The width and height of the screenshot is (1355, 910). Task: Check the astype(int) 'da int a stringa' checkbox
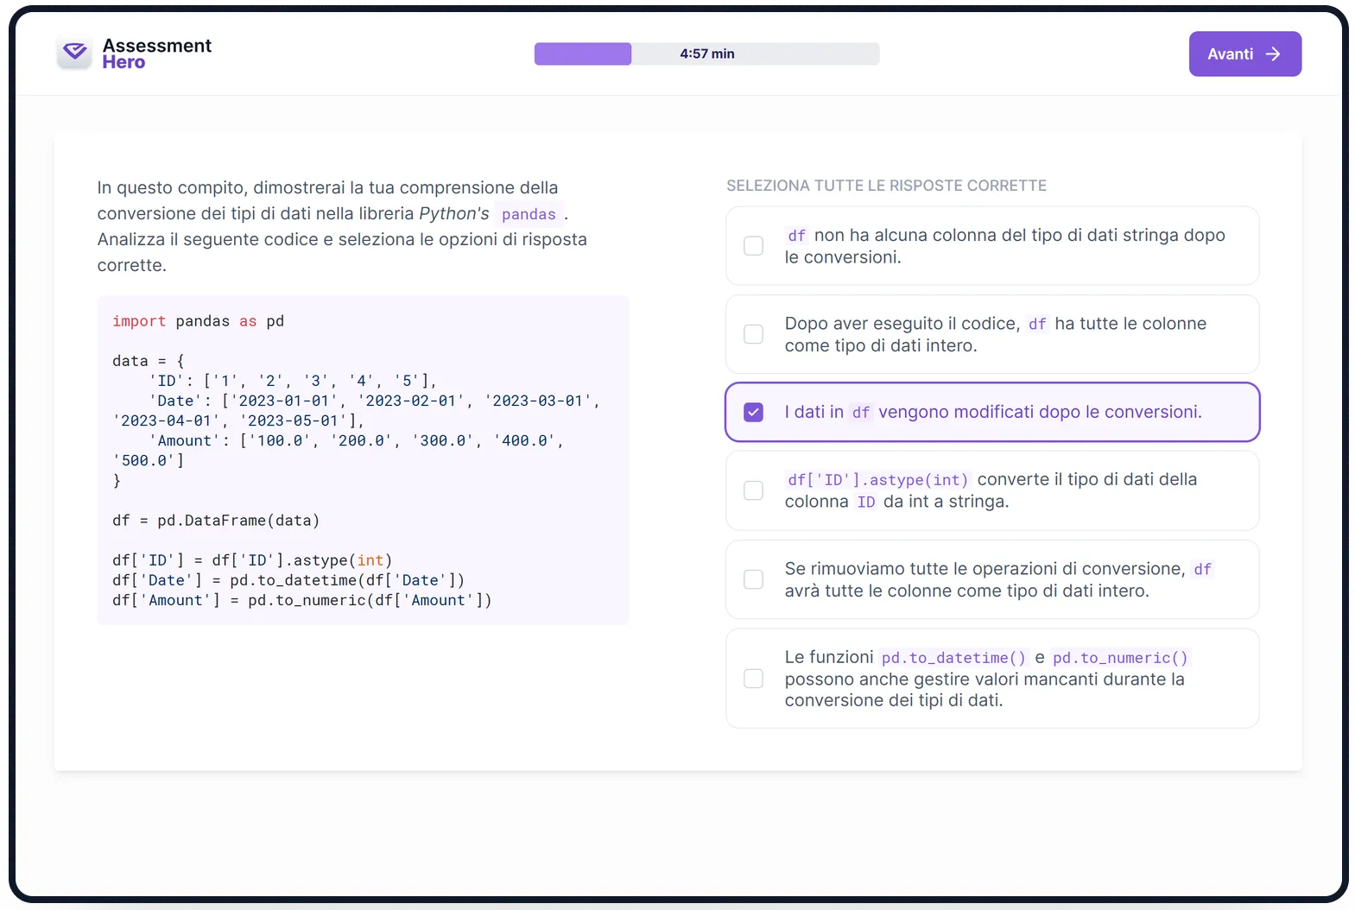point(754,490)
